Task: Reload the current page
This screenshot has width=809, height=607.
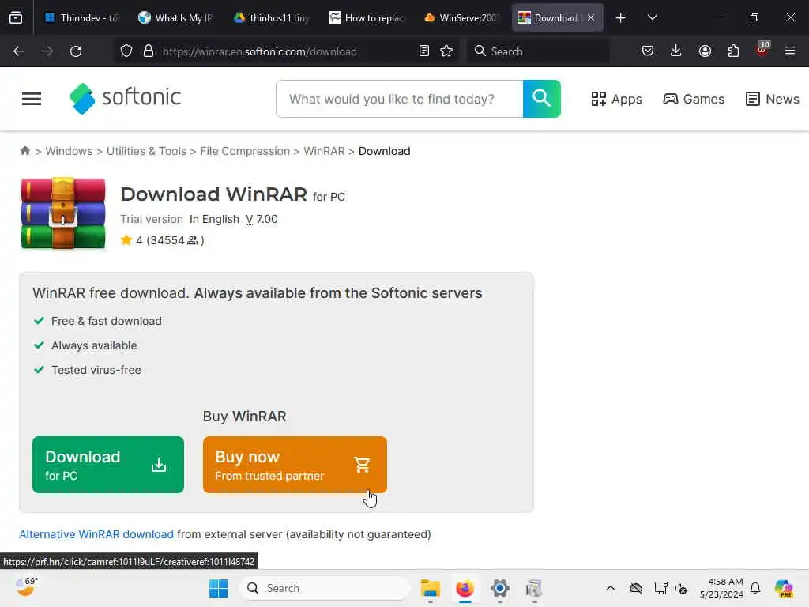Action: tap(76, 51)
